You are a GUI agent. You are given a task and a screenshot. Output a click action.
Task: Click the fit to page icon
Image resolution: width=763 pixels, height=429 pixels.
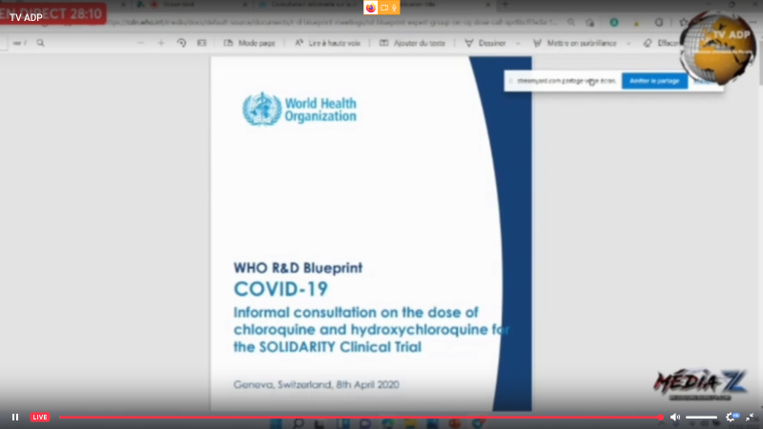point(201,43)
